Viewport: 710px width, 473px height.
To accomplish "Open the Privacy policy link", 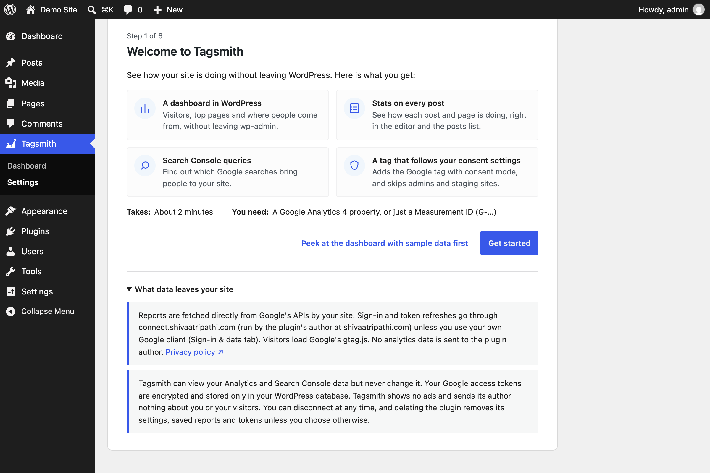I will tap(190, 352).
